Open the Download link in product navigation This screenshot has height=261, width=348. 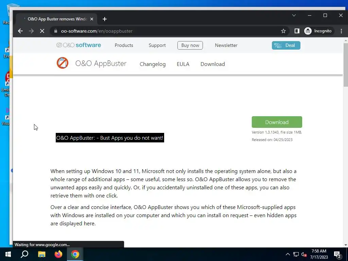pyautogui.click(x=213, y=64)
